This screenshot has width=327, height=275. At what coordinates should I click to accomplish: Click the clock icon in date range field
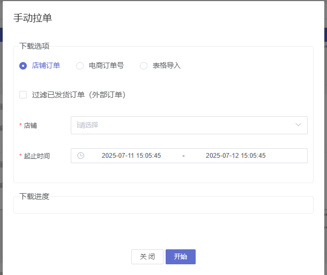(x=80, y=156)
